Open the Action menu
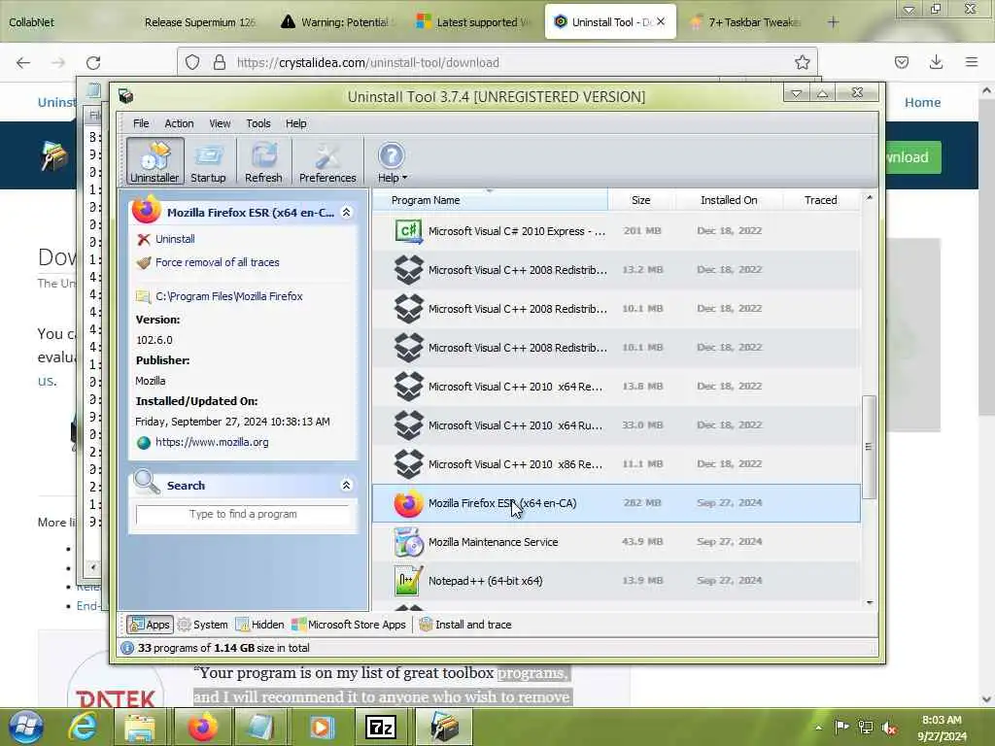The width and height of the screenshot is (995, 746). tap(179, 123)
